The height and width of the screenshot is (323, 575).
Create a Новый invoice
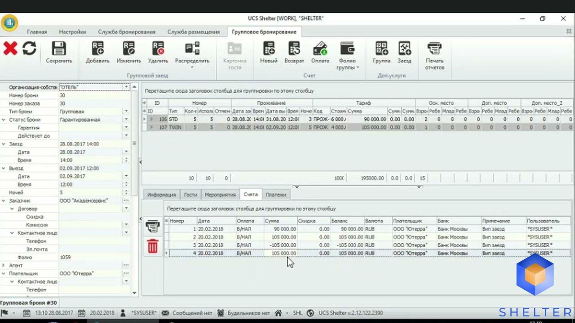point(269,52)
